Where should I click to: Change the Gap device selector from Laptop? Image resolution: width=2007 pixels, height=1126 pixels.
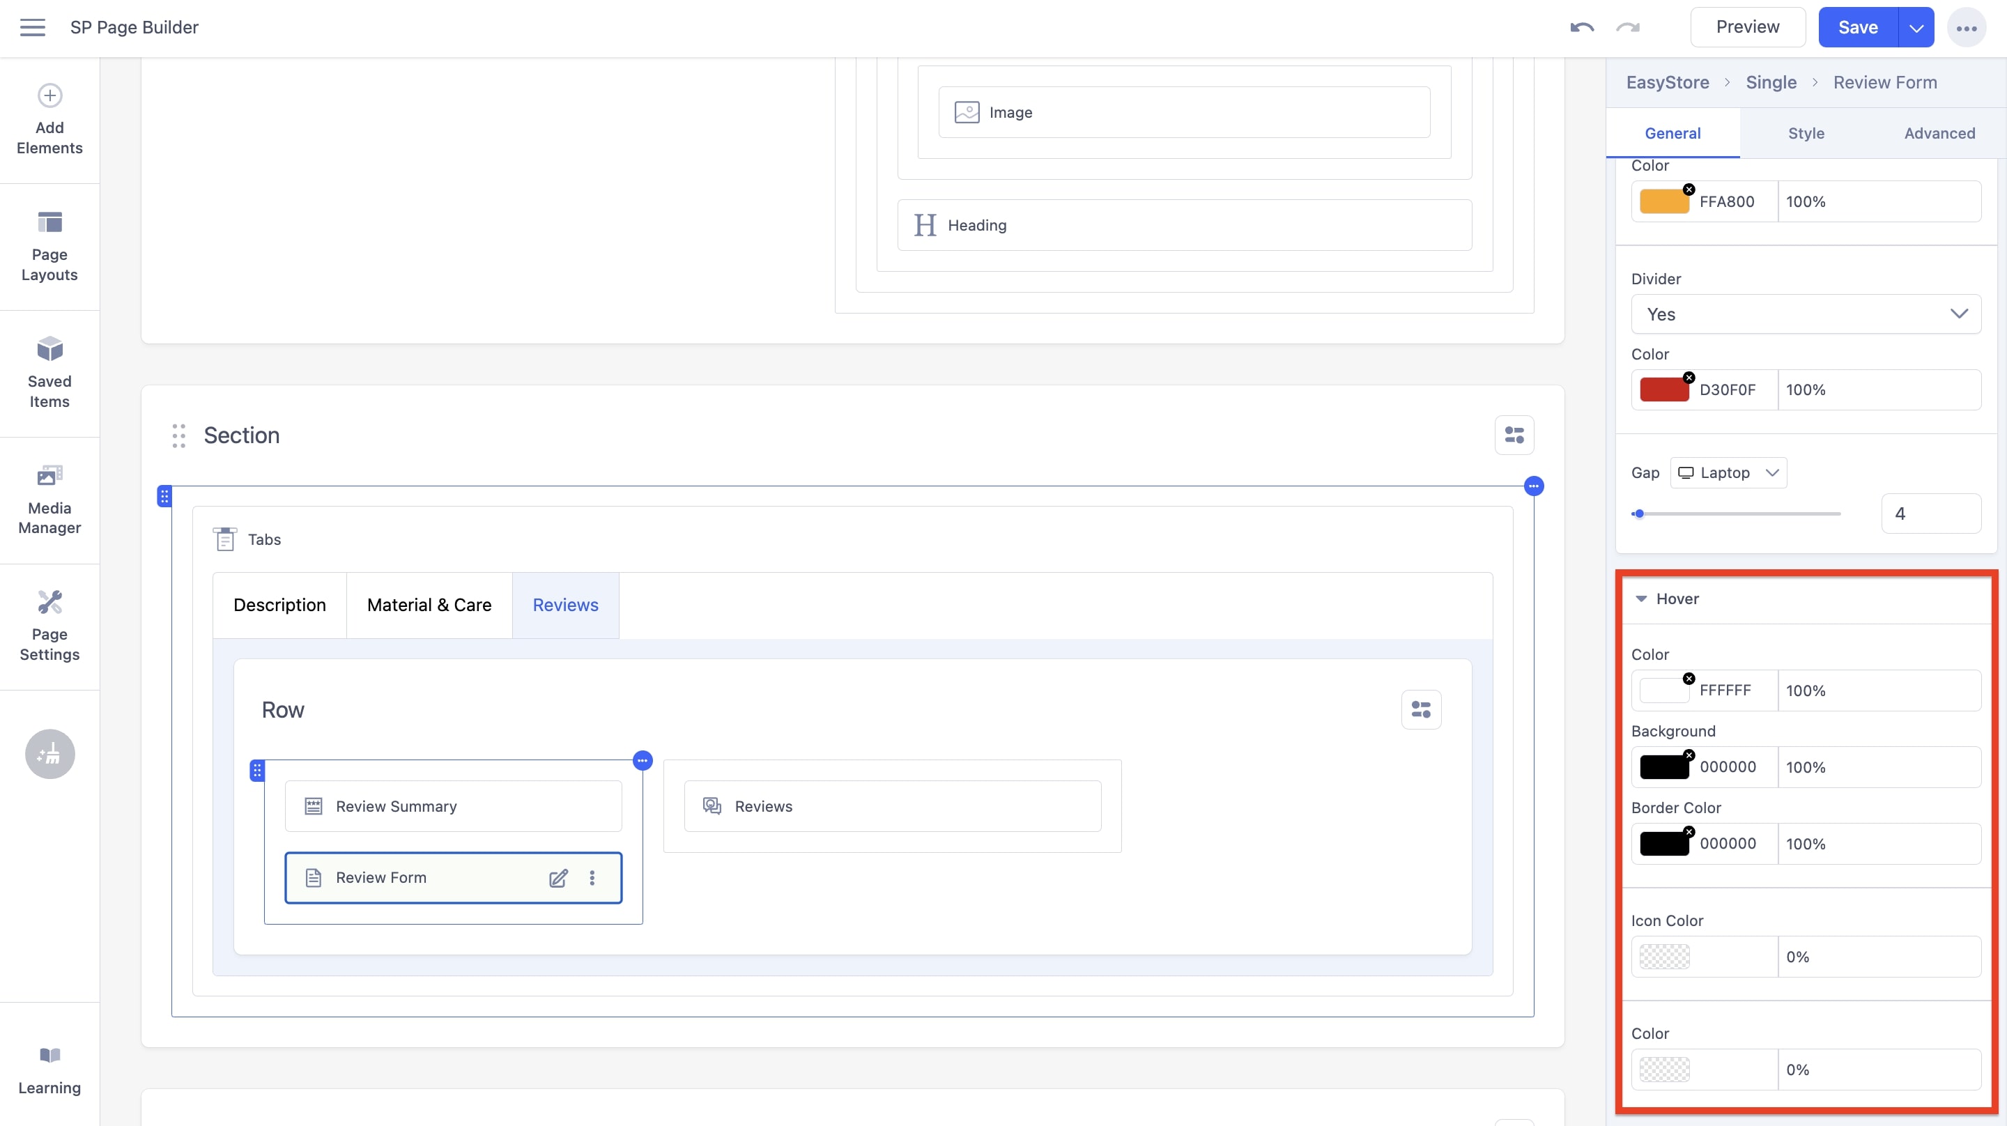point(1728,472)
